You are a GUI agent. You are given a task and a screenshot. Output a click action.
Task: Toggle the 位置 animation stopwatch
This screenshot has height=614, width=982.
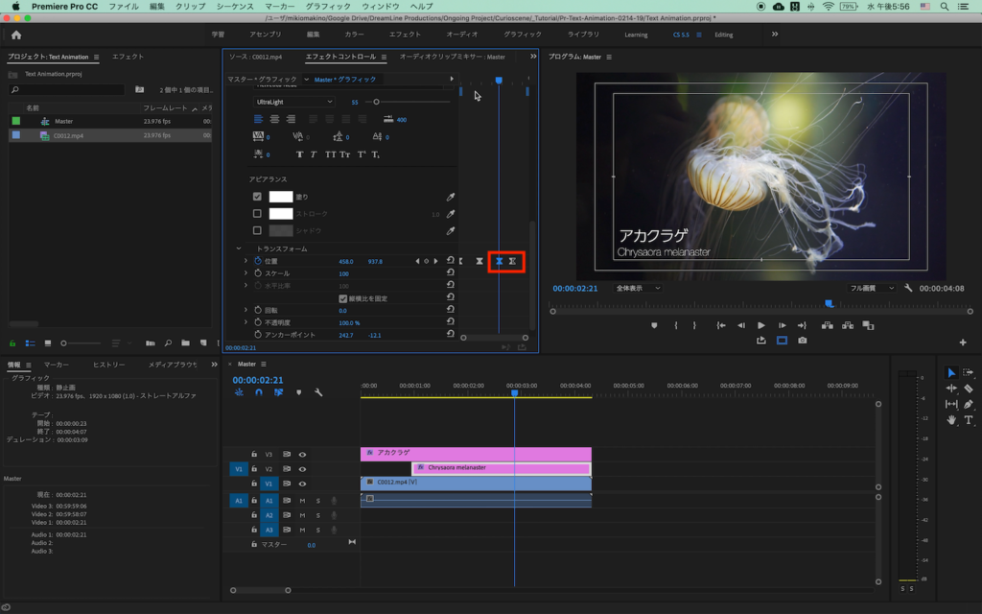257,261
